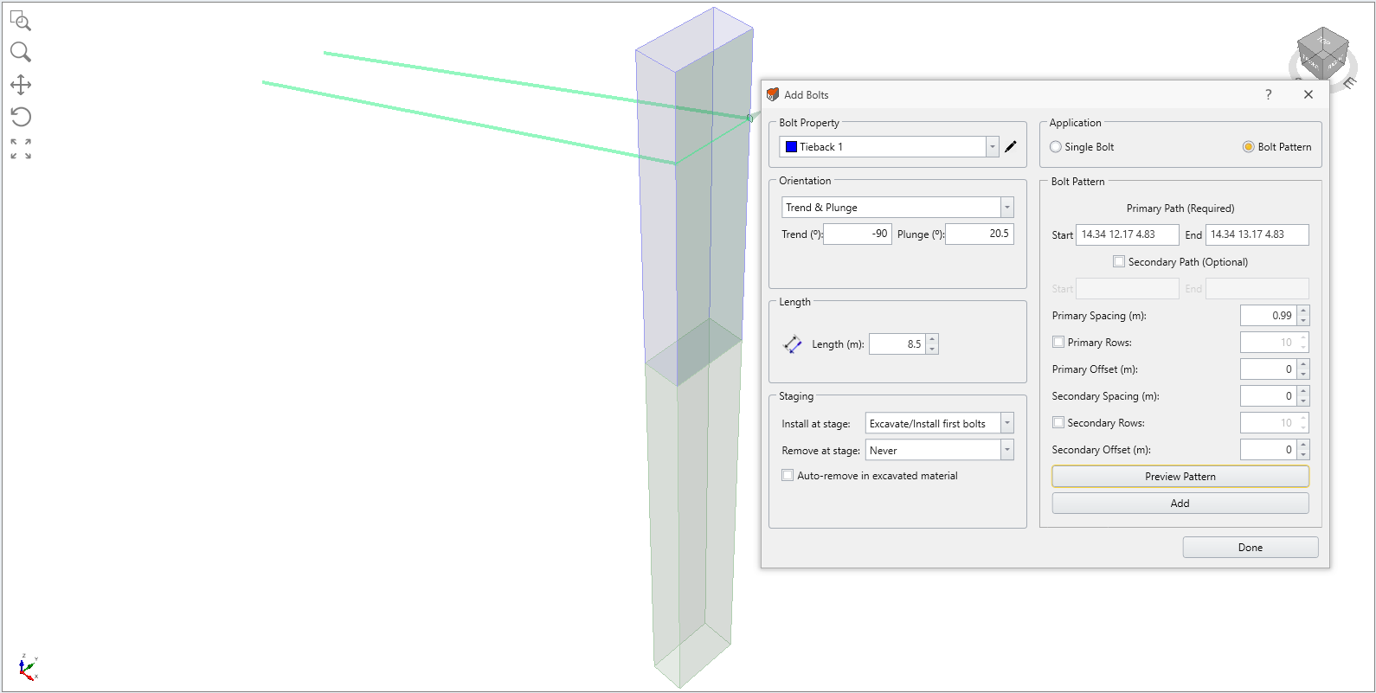Screen dimensions: 1376x693
Task: Click the Primary Offset value field
Action: pyautogui.click(x=1269, y=369)
